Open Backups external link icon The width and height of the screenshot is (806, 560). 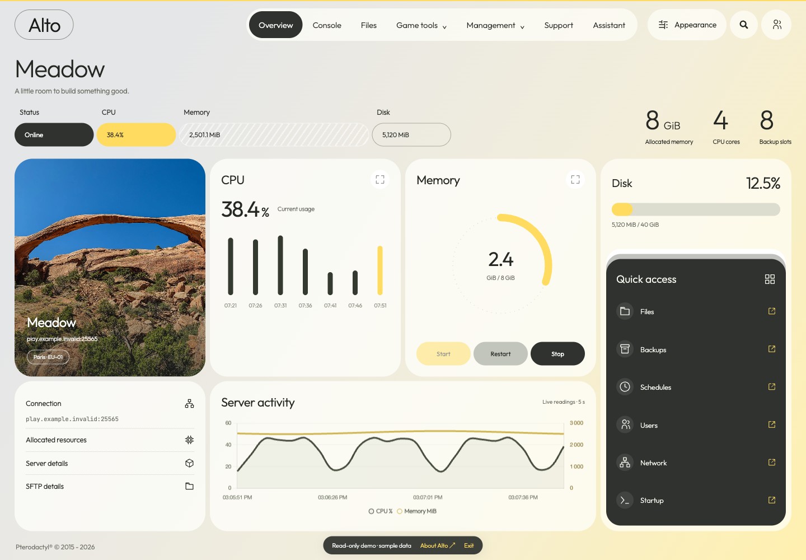click(x=772, y=349)
